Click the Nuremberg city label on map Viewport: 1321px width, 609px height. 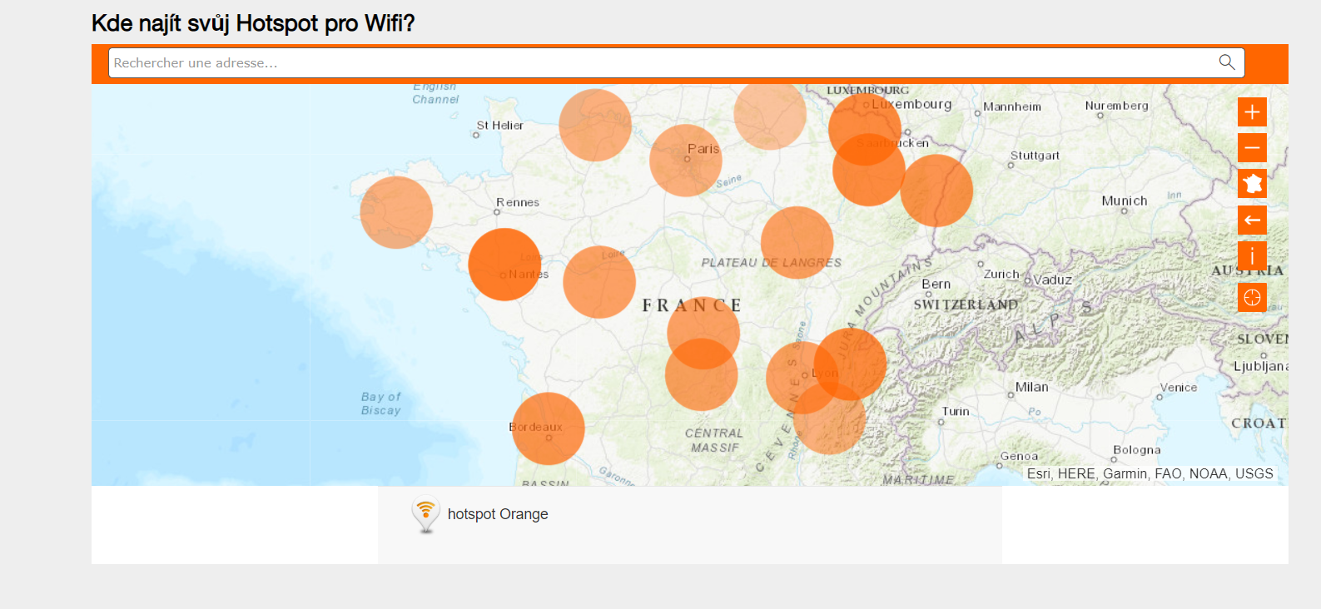[x=1116, y=106]
